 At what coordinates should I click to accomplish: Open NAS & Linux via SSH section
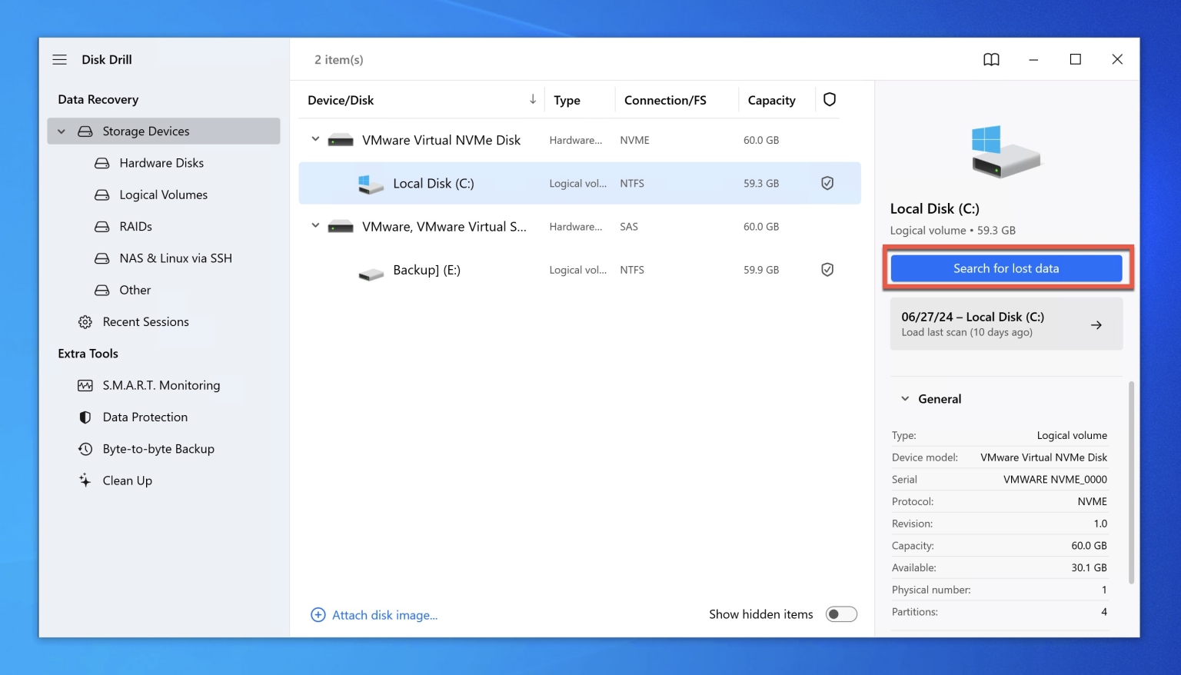[x=175, y=258]
